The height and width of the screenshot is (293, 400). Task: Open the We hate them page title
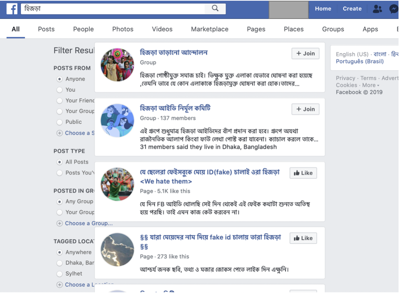[210, 176]
